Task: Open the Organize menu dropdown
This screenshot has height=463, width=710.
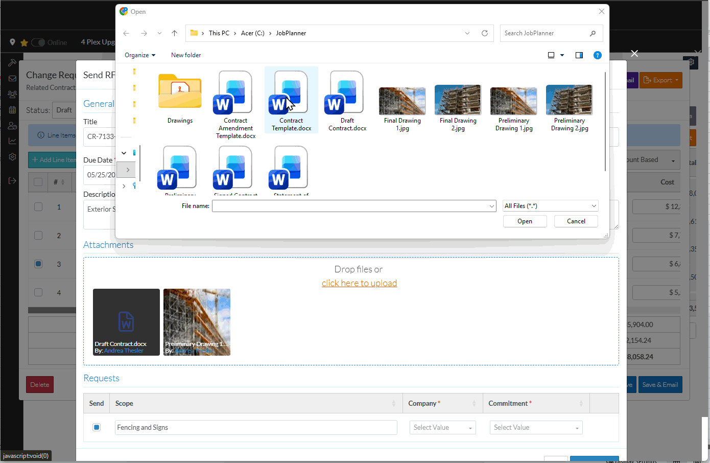Action: [x=140, y=55]
